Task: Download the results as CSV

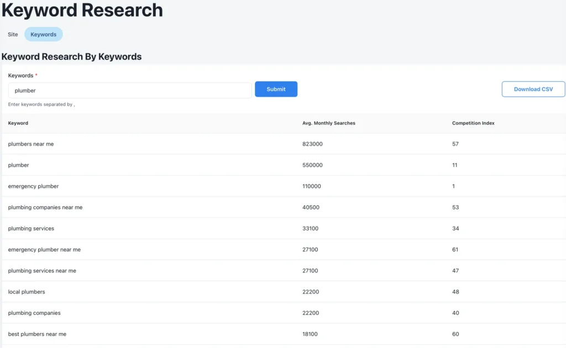Action: (x=533, y=89)
